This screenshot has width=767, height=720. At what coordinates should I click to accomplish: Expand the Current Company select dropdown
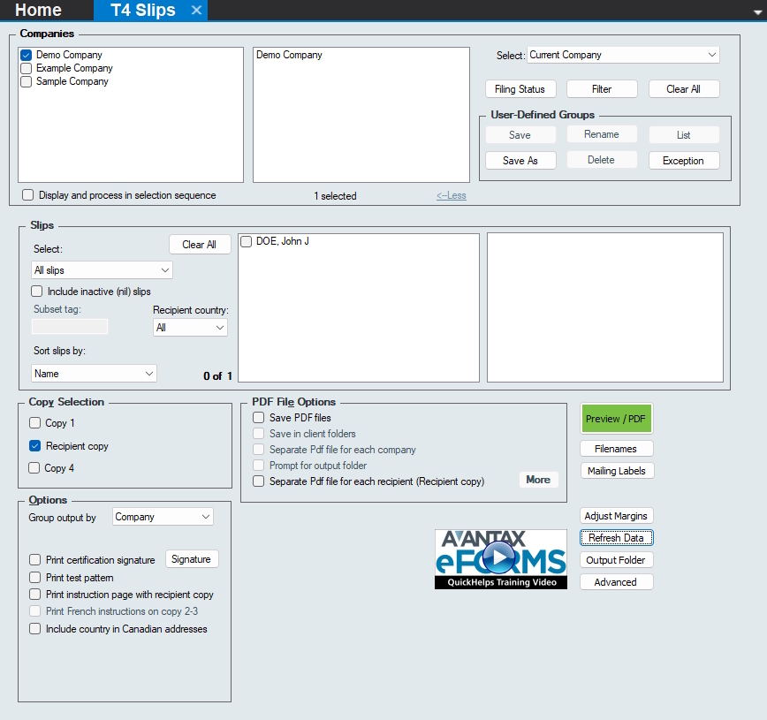(x=623, y=55)
